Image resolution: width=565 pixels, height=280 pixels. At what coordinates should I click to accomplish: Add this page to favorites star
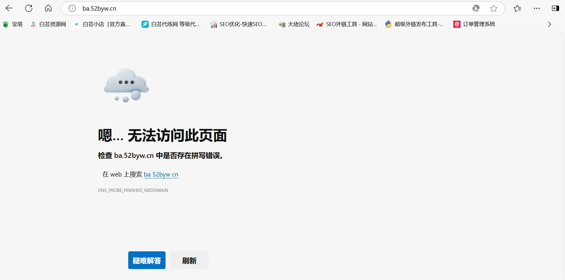coord(494,8)
